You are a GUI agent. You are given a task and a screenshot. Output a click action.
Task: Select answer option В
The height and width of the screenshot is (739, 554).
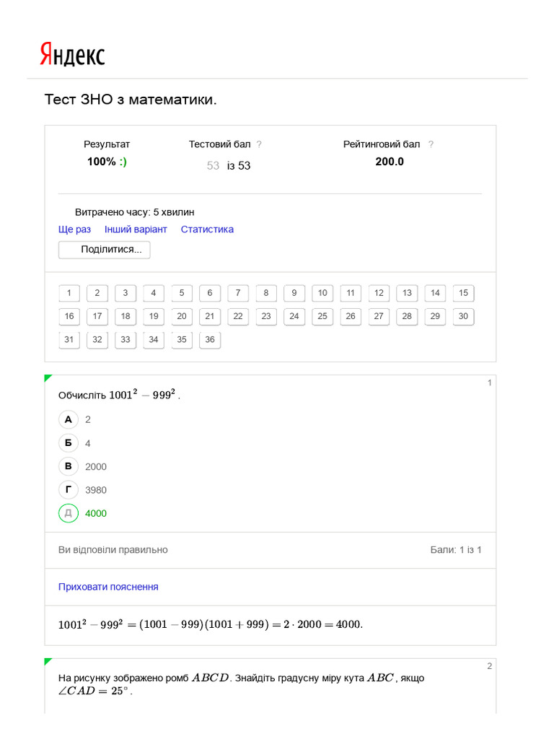tap(69, 466)
